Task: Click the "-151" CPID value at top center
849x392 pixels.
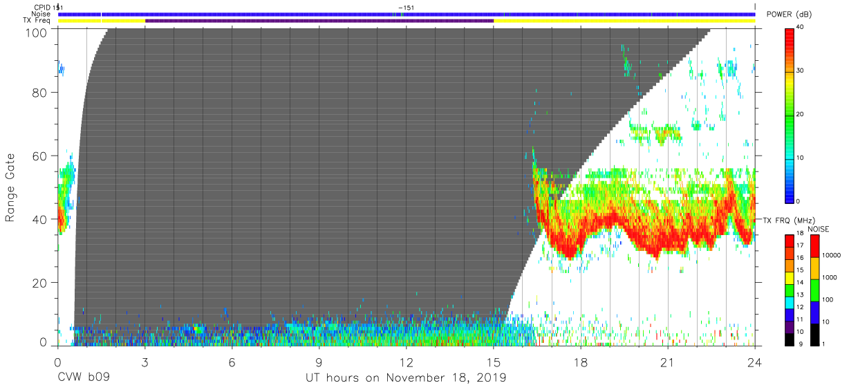Action: (x=407, y=7)
